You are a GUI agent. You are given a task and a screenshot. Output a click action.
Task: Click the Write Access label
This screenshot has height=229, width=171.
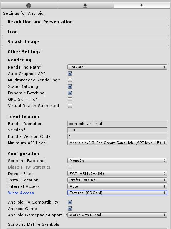click(21, 193)
